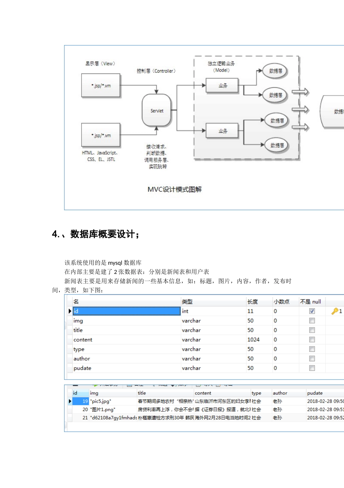Select the record id cell 20
Screen dimensions: 344x488
tap(81, 409)
